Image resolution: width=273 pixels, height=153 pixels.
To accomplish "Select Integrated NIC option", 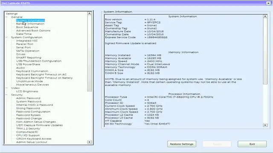I will pyautogui.click(x=27, y=41).
